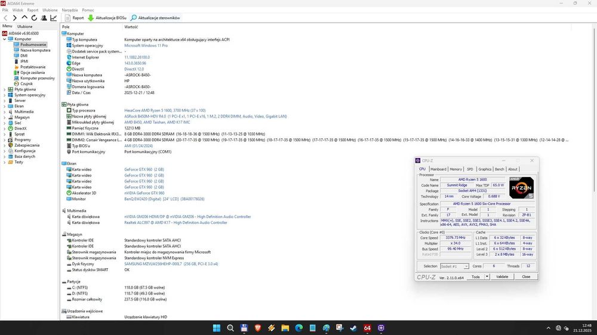
Task: Select Czujnik in the tree
Action: (x=26, y=83)
